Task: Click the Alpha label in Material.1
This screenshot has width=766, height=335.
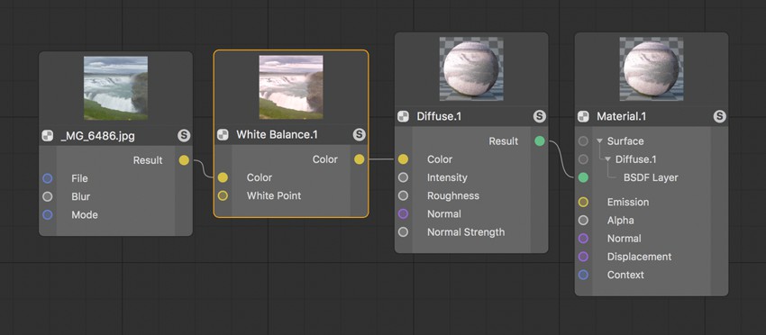Action: point(620,221)
